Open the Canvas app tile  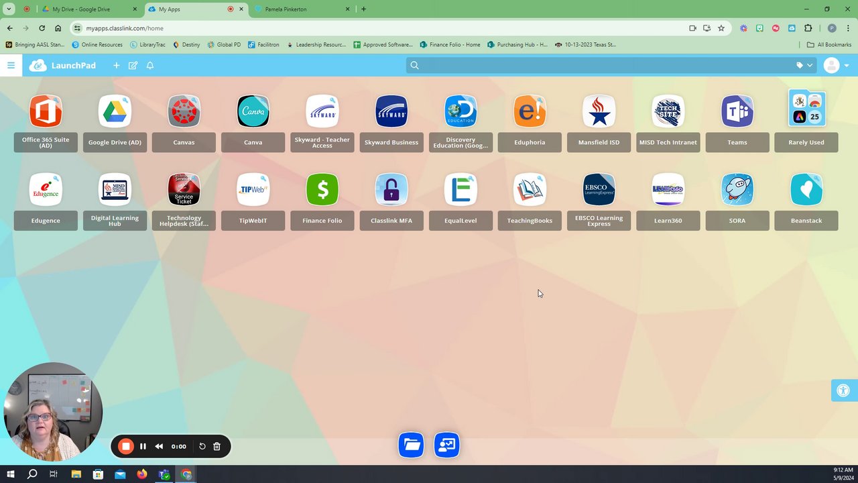pyautogui.click(x=184, y=111)
